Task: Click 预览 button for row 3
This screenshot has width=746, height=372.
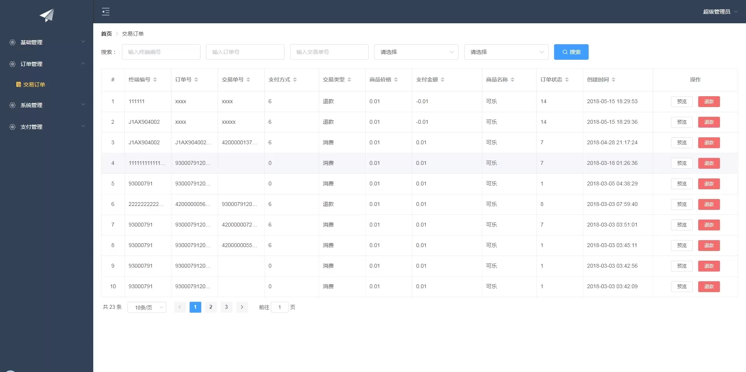Action: (x=682, y=143)
